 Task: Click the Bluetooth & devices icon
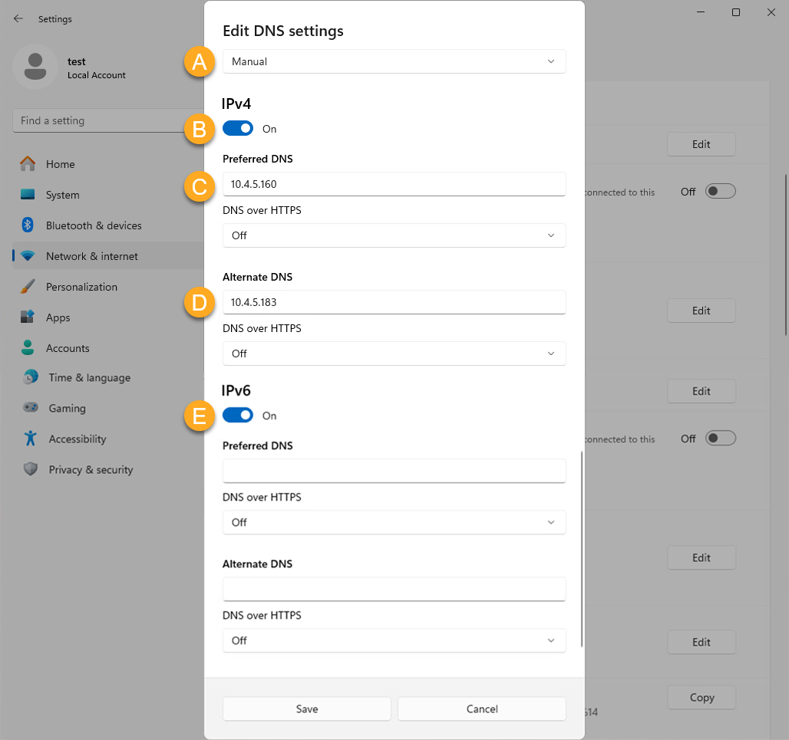point(28,225)
